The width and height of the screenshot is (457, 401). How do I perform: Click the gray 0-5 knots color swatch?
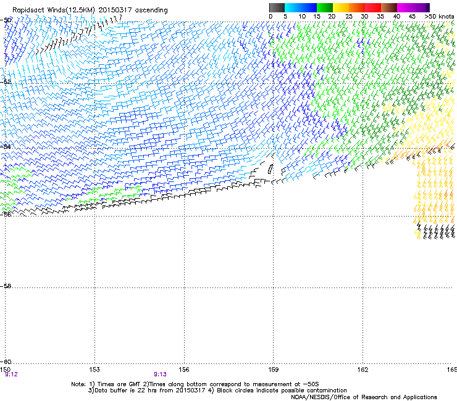(x=277, y=7)
